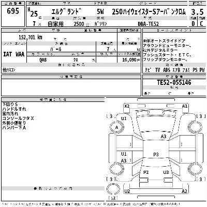Screen dimensions: 207x207
Task: Click the U2 rear bumper mark
Action: coord(127,191)
